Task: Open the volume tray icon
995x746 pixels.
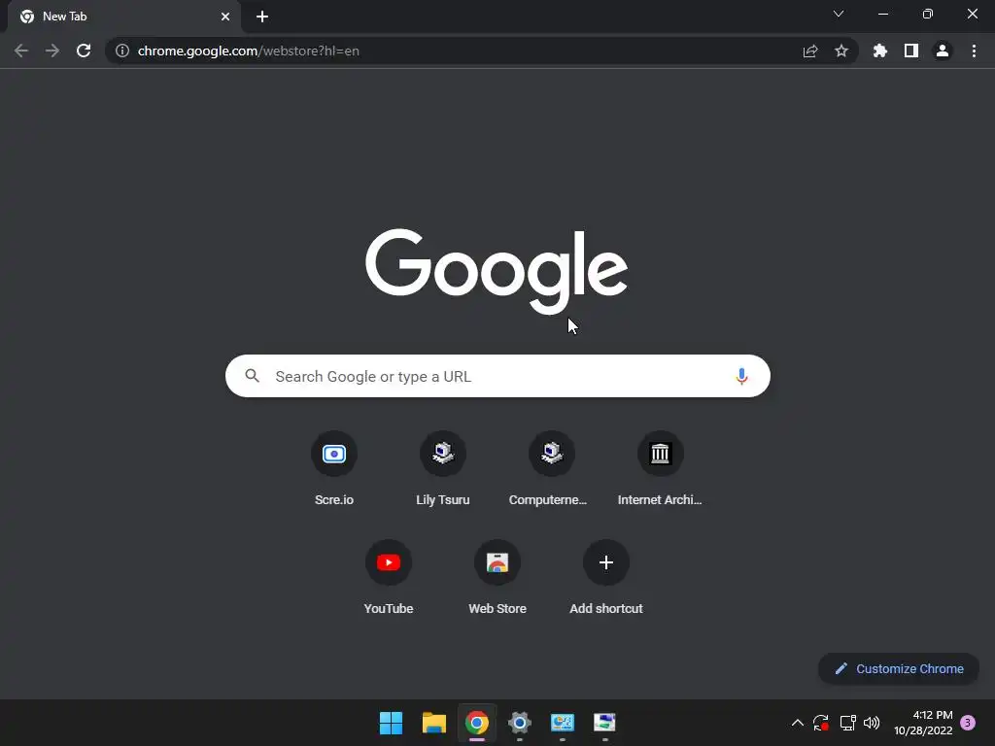Action: pos(872,723)
